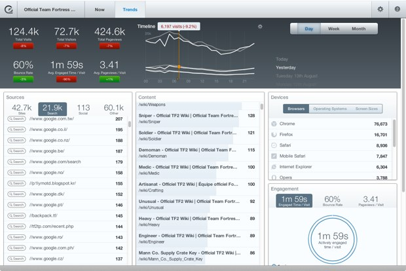Click the Internet Explorer icon
Viewport: 406px width, 271px height.
[274, 167]
